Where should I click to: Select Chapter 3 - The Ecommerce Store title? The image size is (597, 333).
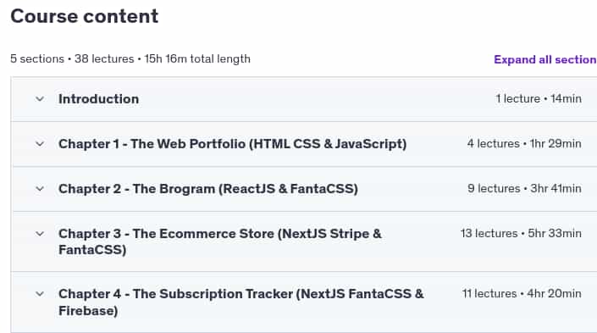220,241
